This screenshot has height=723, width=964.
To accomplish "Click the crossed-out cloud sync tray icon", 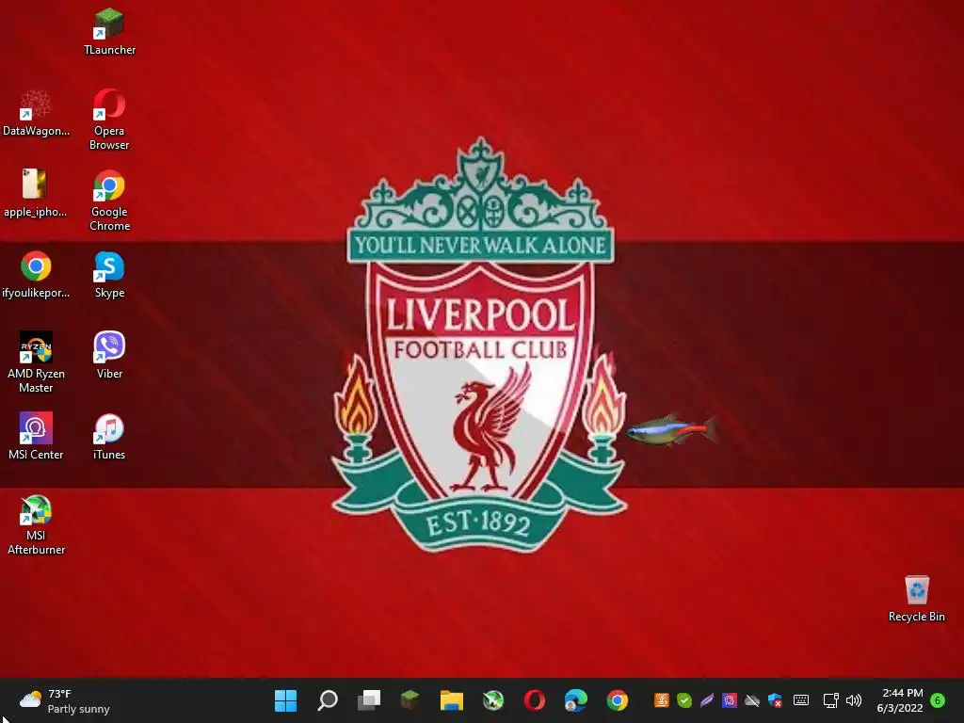I will coord(752,700).
